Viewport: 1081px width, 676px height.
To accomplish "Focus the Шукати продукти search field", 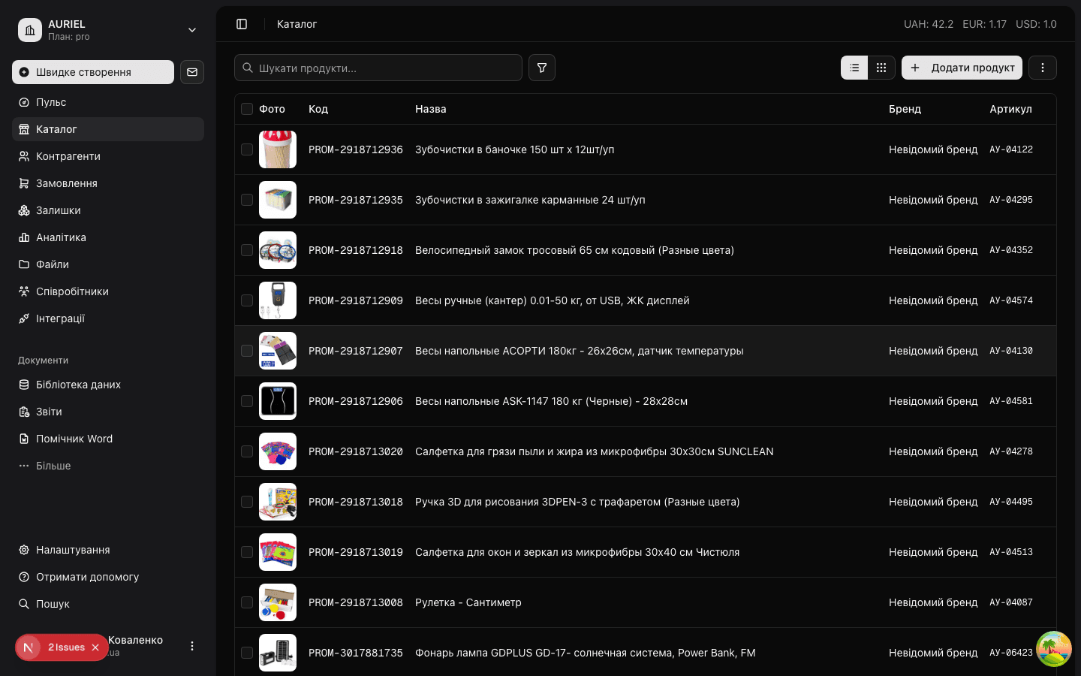I will [x=378, y=68].
